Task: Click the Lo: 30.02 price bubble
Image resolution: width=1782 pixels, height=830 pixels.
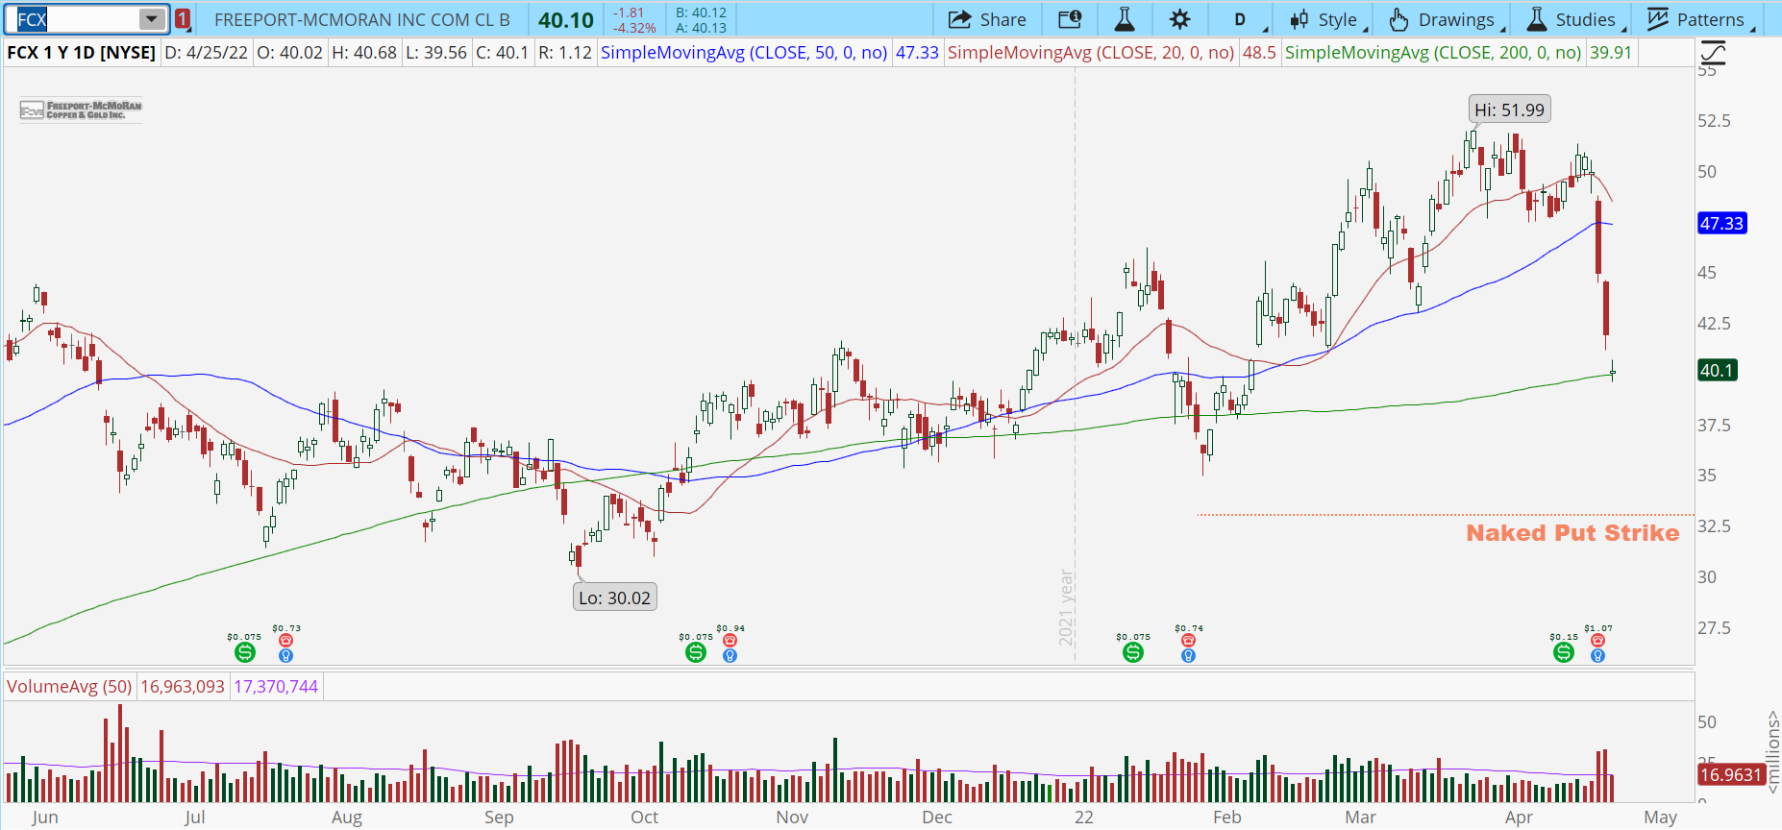Action: (x=615, y=598)
